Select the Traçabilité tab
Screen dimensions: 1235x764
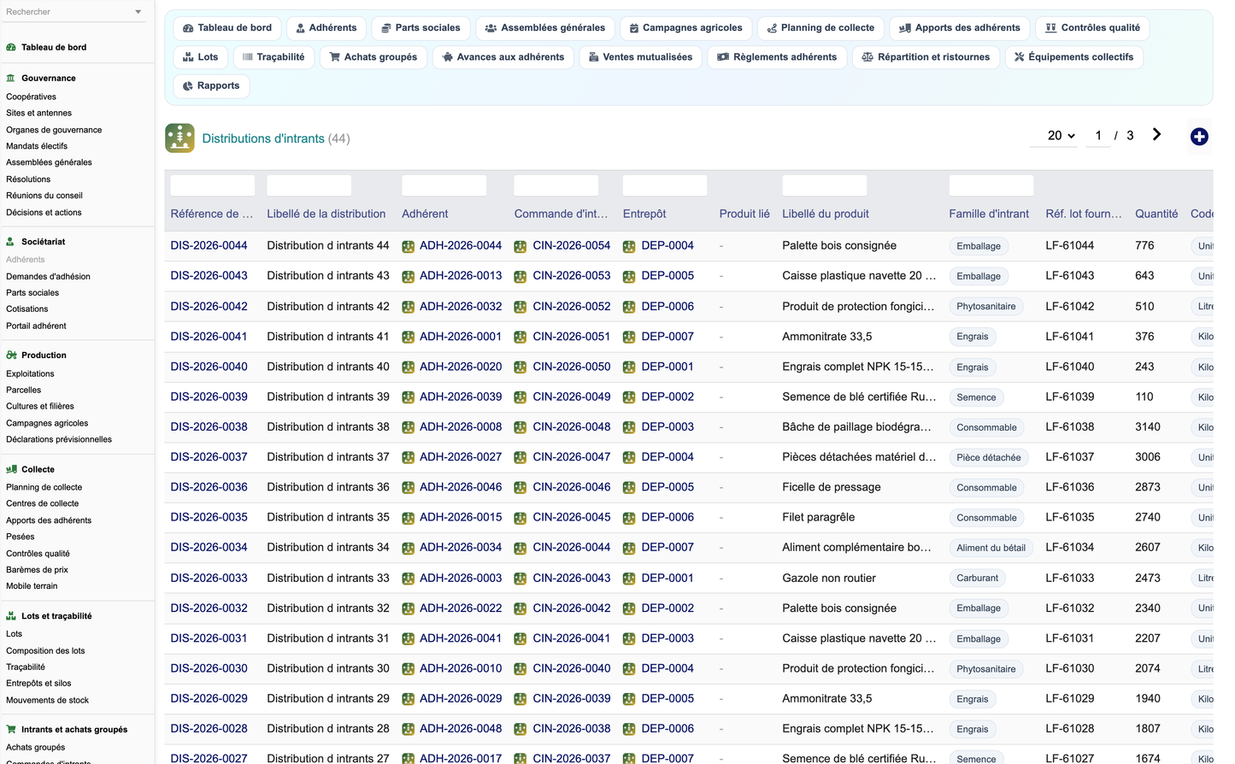pos(273,57)
